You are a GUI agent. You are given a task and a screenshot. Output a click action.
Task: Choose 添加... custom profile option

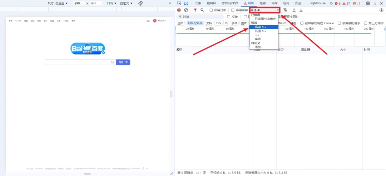point(264,47)
